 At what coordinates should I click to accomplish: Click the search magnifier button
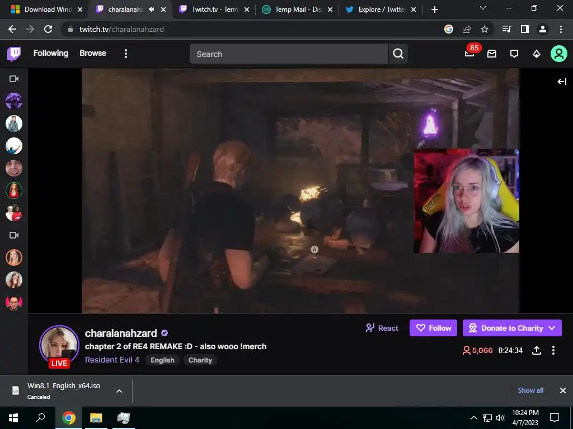click(x=398, y=54)
